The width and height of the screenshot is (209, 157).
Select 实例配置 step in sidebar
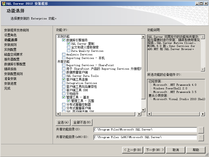tap(10, 50)
